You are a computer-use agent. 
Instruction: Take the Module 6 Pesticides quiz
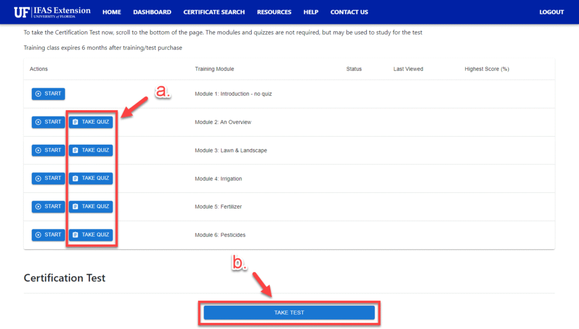[x=91, y=235]
